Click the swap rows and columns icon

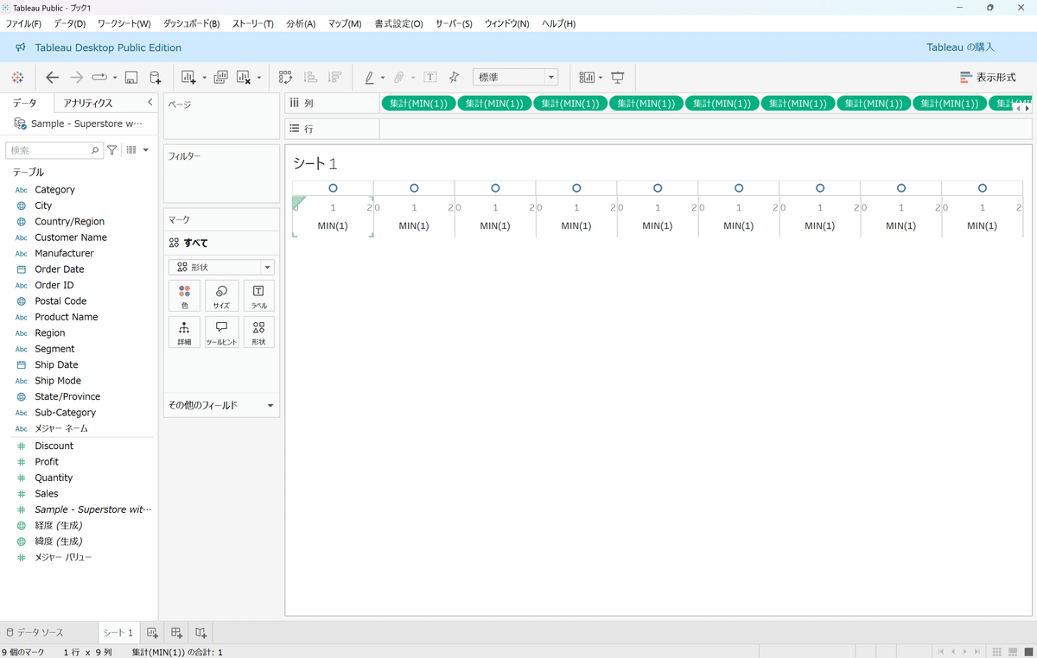pyautogui.click(x=285, y=78)
